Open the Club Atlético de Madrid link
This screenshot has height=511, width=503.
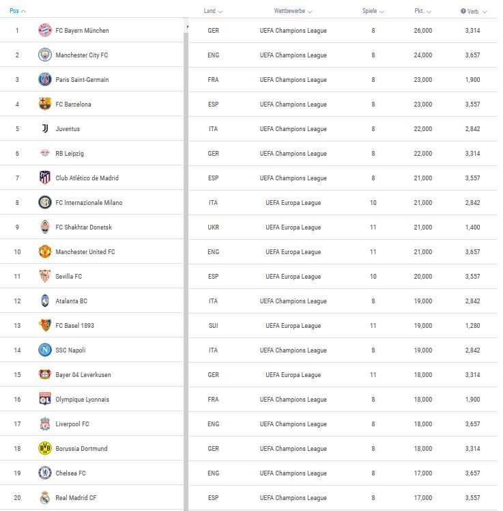click(x=87, y=178)
